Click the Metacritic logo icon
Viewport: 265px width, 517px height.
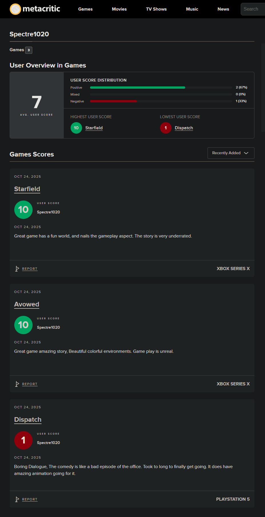(15, 9)
